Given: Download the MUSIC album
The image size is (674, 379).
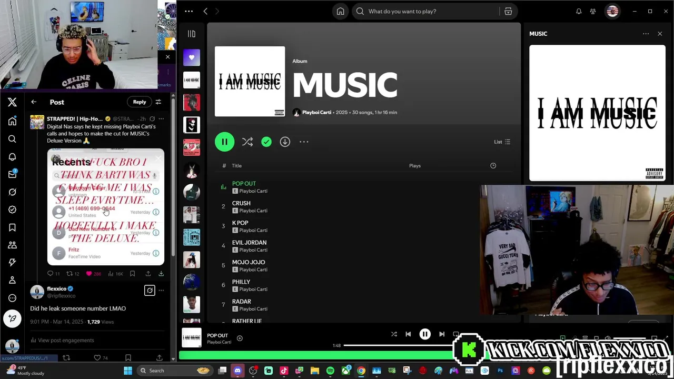Looking at the screenshot, I should [285, 142].
